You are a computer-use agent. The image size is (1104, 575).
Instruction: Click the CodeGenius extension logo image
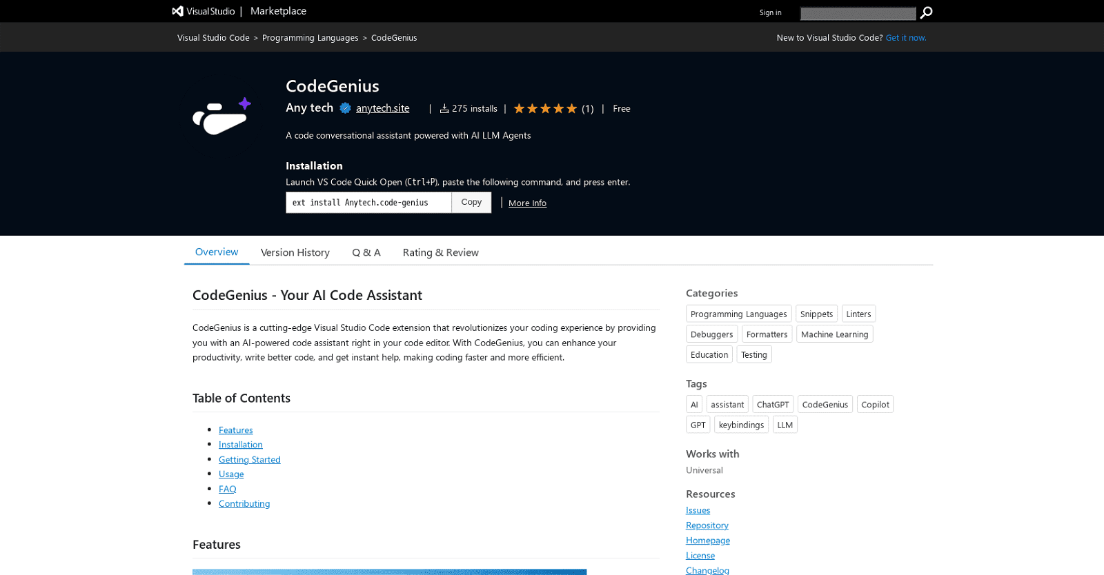click(x=219, y=117)
